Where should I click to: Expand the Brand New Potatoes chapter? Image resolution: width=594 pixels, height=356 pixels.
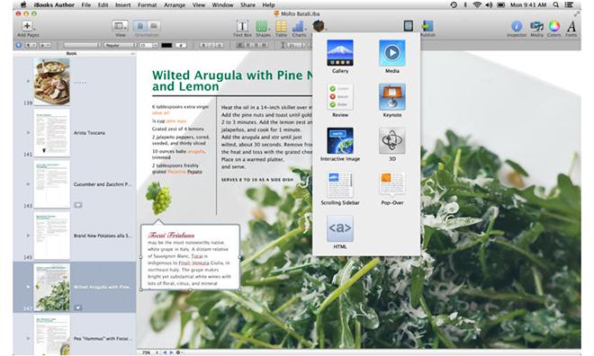(x=28, y=236)
